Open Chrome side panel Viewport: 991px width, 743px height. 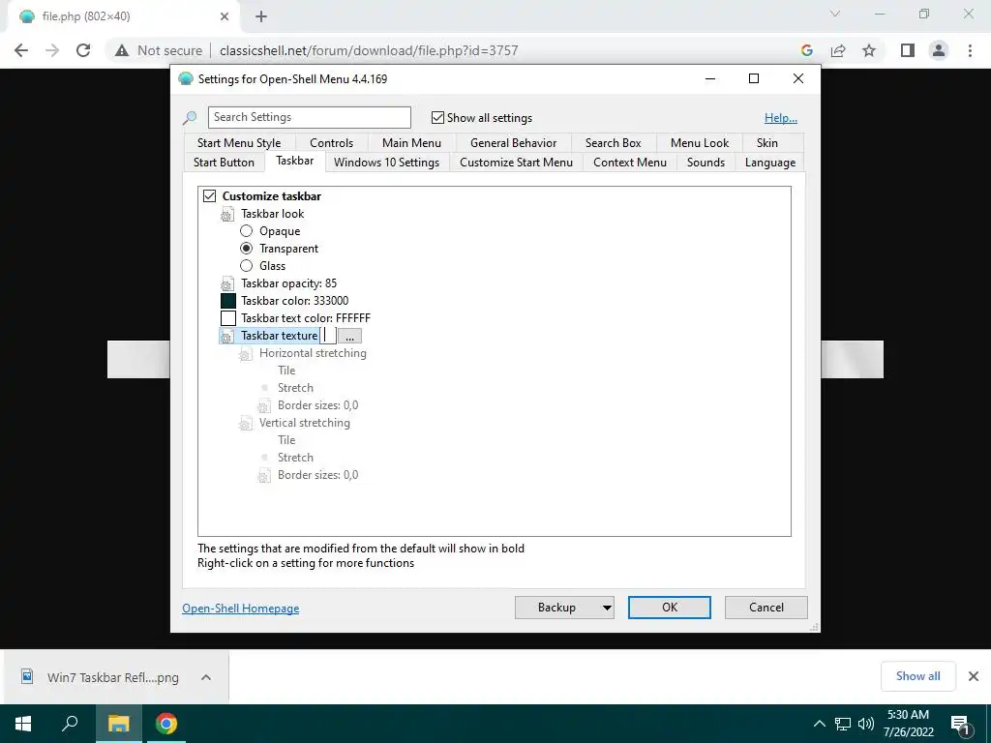pos(908,50)
